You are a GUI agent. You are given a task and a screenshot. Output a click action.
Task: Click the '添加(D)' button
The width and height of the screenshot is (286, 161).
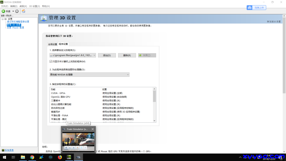(107, 55)
